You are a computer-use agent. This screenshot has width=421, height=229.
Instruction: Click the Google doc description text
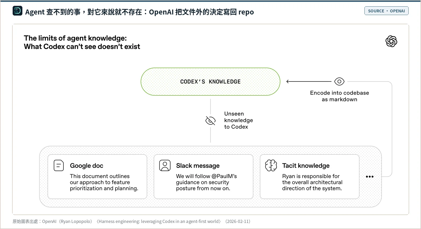coord(104,182)
